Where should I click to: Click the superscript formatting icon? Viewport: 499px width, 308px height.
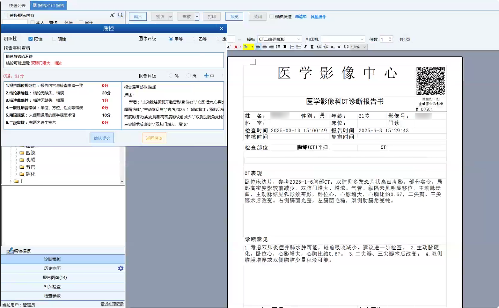[339, 47]
